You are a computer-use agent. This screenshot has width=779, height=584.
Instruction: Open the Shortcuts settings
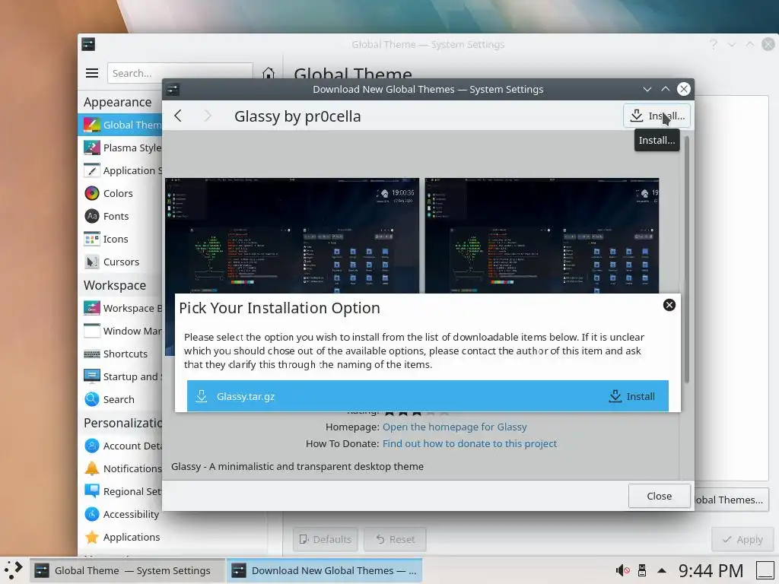click(x=121, y=354)
